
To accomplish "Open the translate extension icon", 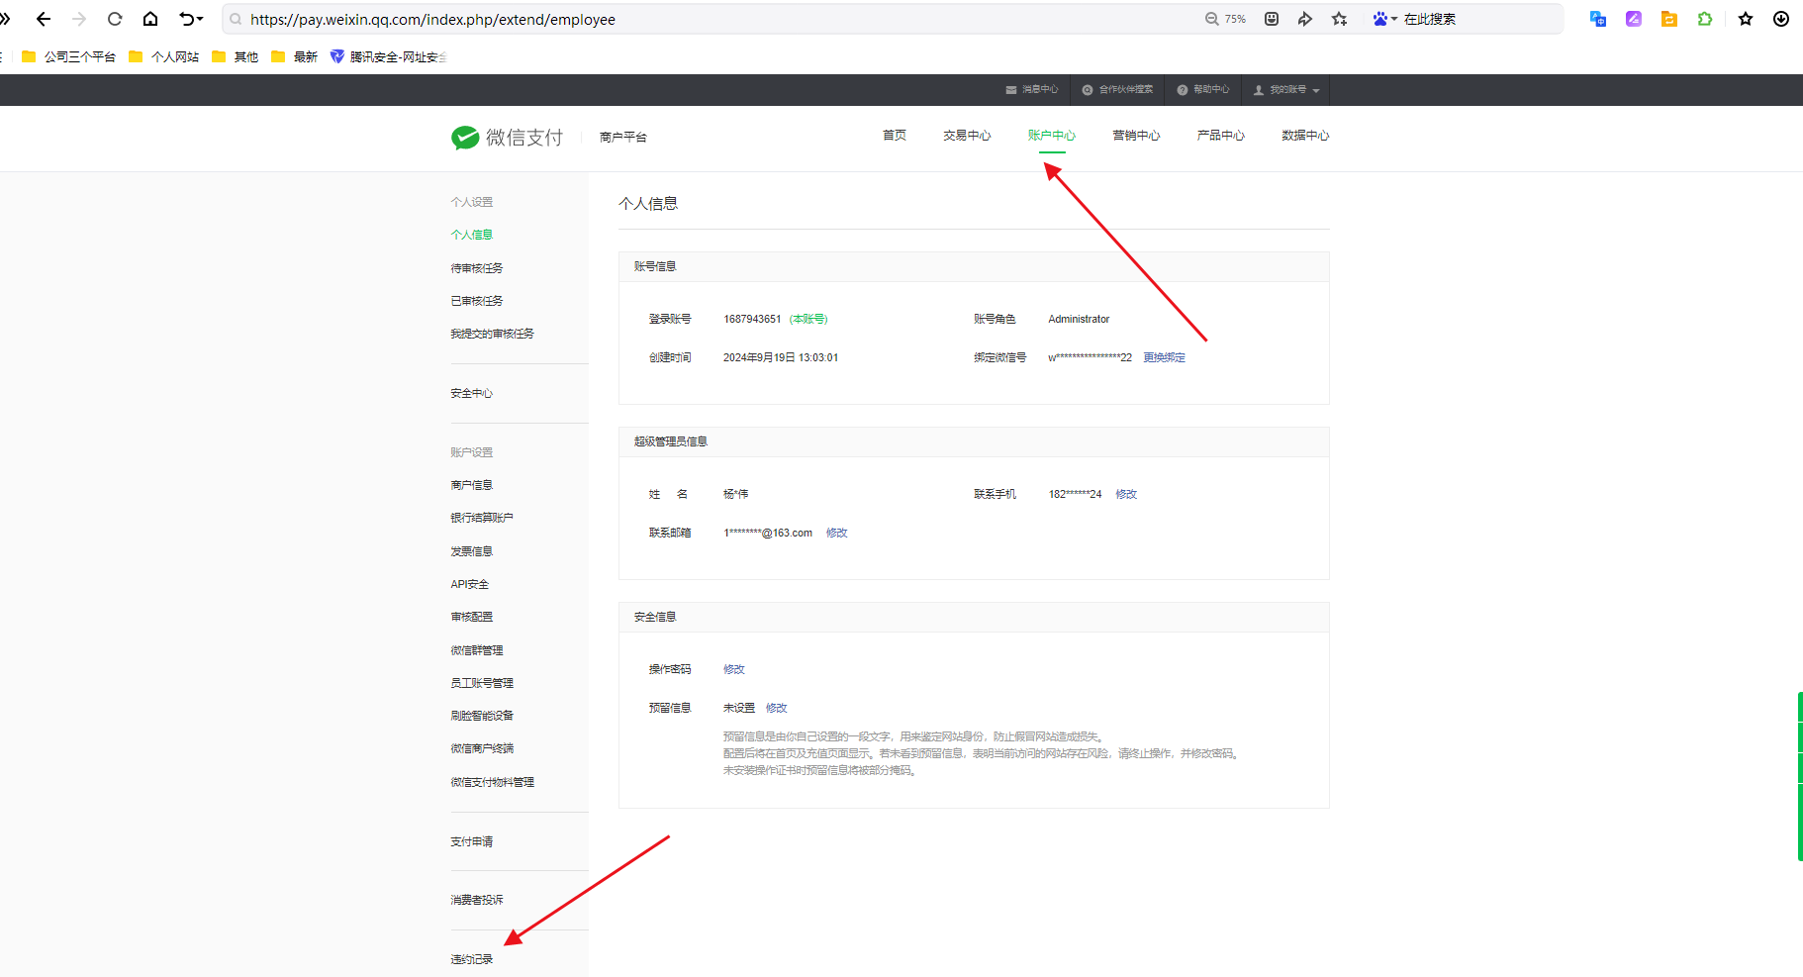I will click(1598, 19).
